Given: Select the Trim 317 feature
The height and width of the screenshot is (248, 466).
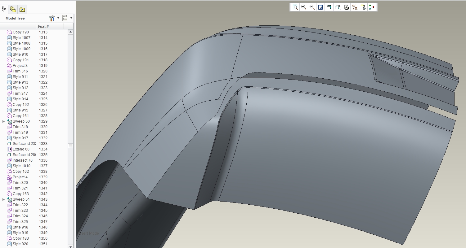Looking at the screenshot, I should click(x=20, y=94).
